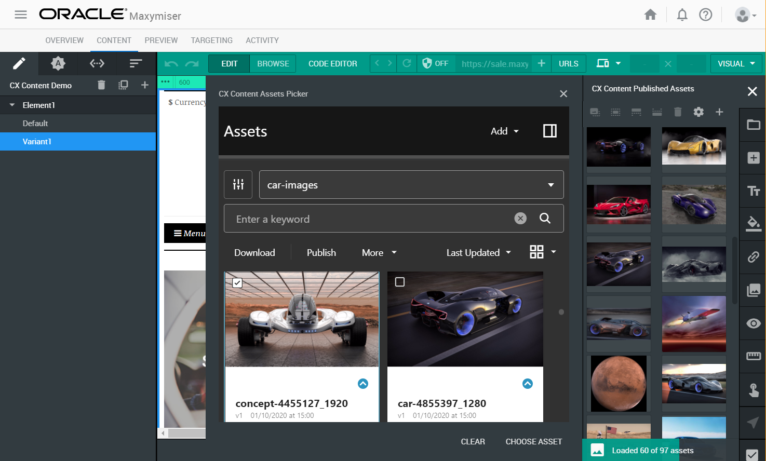Screen dimensions: 766x461
Task: Click the CLEAR button
Action: 473,442
